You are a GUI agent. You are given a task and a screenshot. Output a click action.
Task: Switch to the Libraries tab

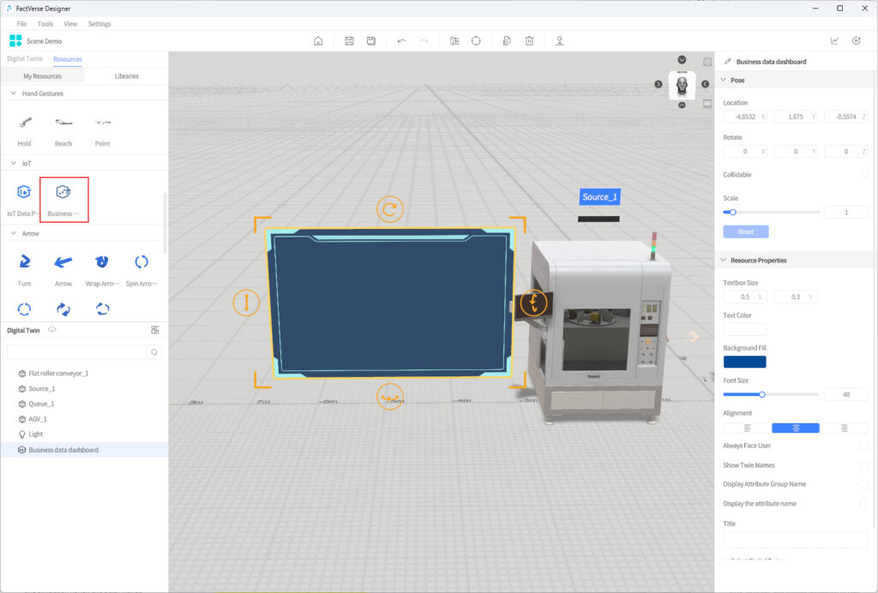(127, 76)
